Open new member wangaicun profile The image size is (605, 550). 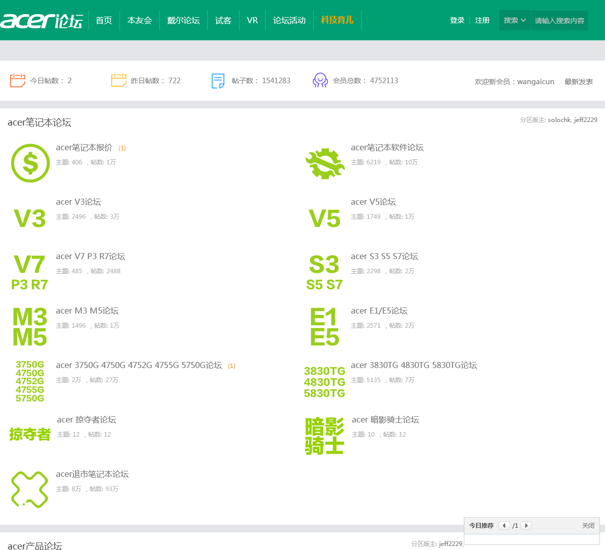536,82
